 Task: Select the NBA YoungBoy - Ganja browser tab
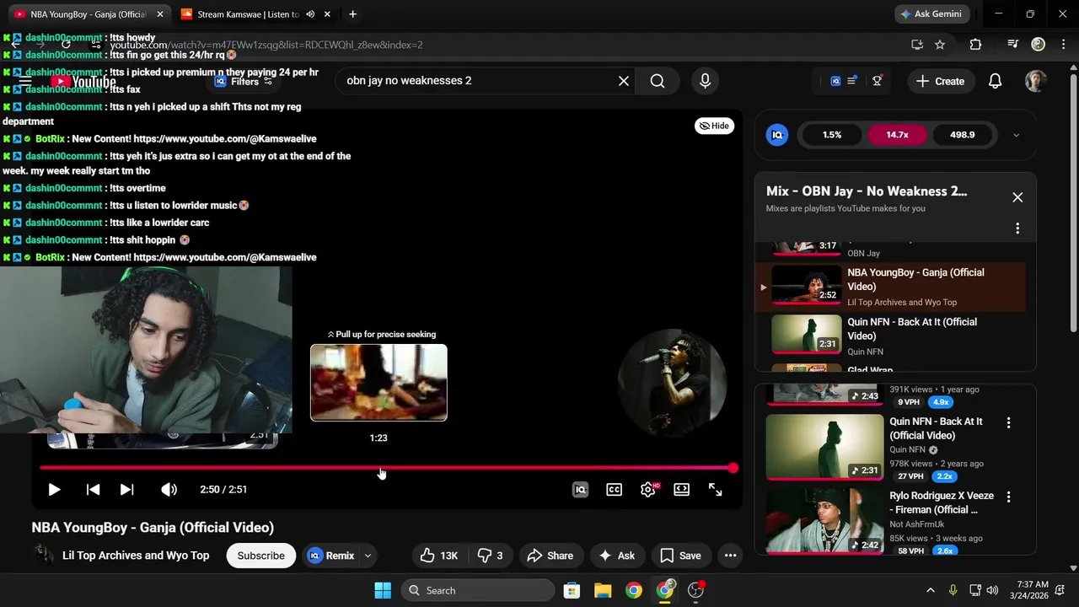[87, 14]
